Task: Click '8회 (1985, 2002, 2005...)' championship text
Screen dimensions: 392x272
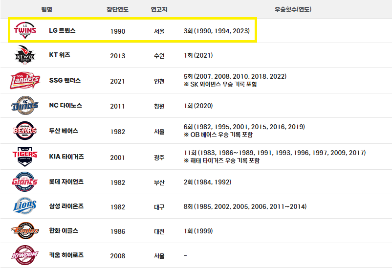Action: (x=245, y=206)
